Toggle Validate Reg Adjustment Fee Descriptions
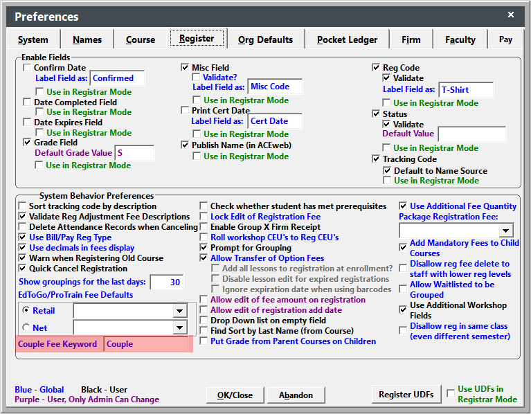The image size is (531, 414). point(22,216)
